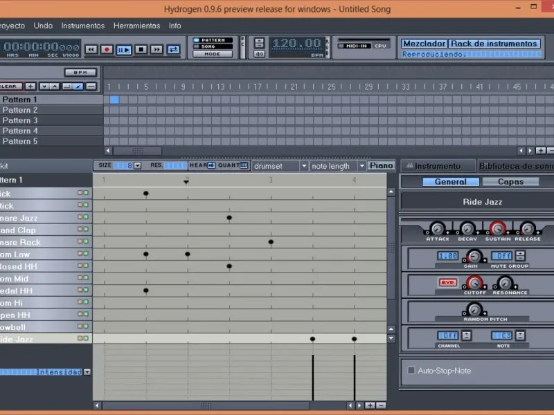Open the Herramientas menu
Viewport: 554px width, 415px height.
pos(136,26)
